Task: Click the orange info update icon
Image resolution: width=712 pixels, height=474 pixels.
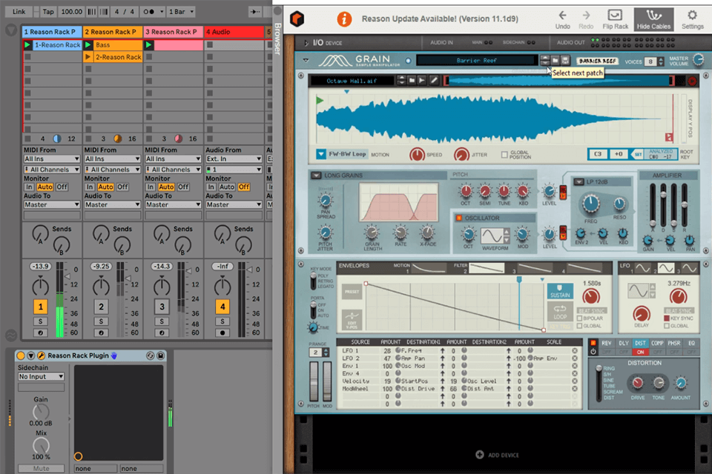Action: 344,19
